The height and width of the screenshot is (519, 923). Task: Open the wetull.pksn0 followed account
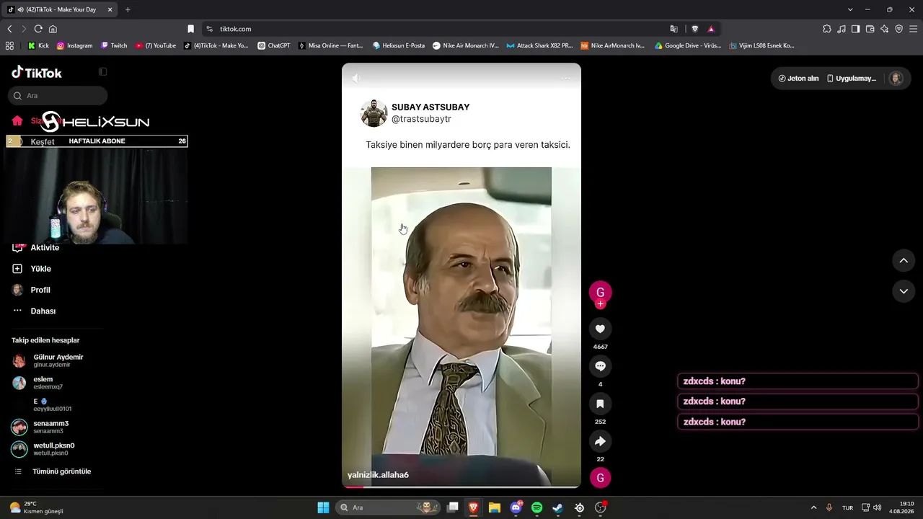tap(53, 449)
